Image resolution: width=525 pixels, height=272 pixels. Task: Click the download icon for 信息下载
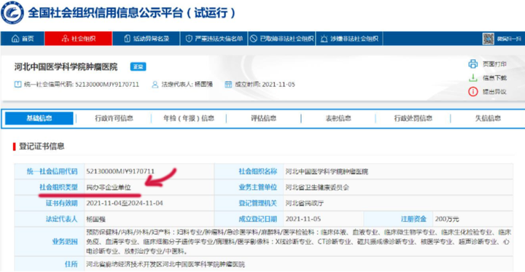[472, 78]
